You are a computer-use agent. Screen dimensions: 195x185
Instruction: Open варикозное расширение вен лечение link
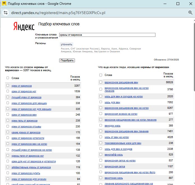[x=127, y=131]
